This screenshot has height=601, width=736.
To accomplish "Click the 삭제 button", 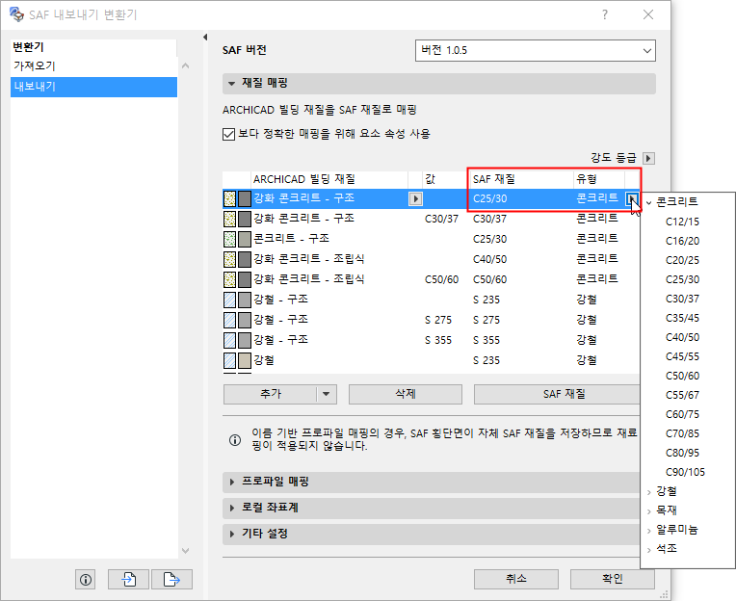I will (x=405, y=394).
